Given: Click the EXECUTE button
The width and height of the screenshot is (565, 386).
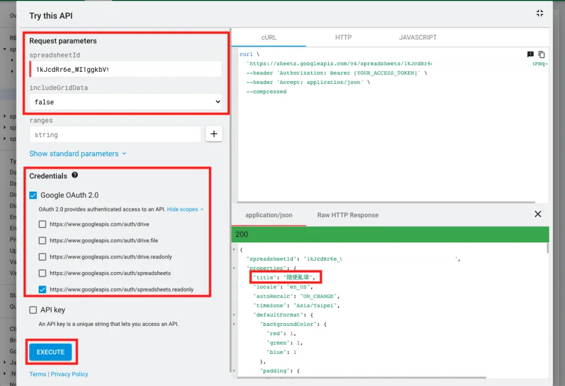Looking at the screenshot, I should (x=50, y=352).
